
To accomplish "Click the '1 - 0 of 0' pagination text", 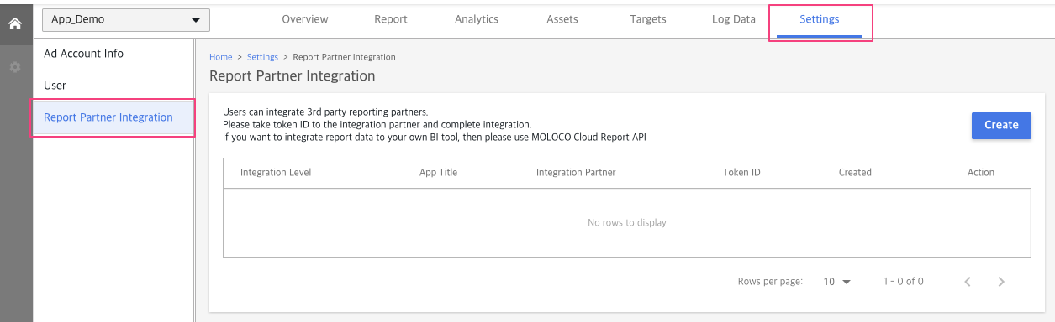I will pyautogui.click(x=904, y=282).
